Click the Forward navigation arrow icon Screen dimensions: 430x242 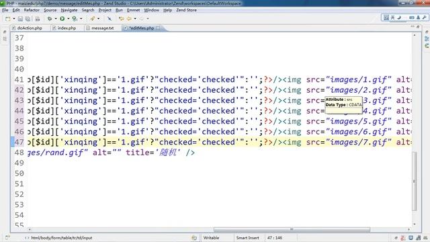coord(129,19)
